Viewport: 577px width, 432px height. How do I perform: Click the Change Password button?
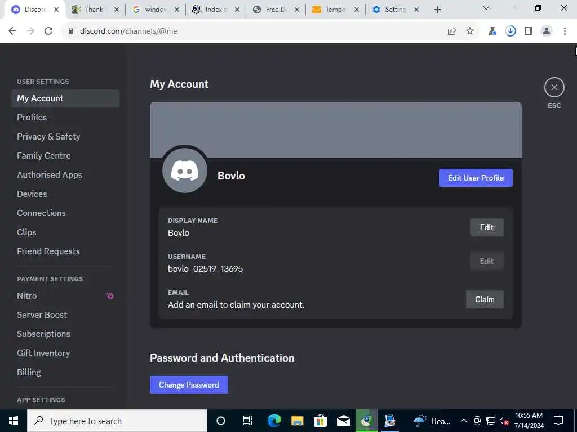click(189, 385)
